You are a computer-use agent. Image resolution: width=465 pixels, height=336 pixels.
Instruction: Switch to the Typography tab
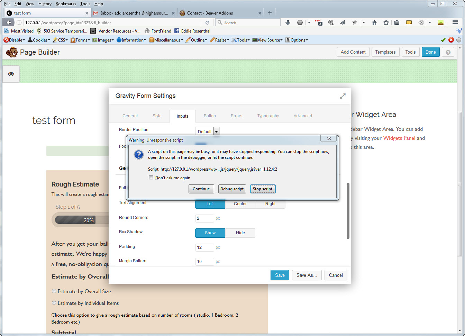[x=268, y=116]
